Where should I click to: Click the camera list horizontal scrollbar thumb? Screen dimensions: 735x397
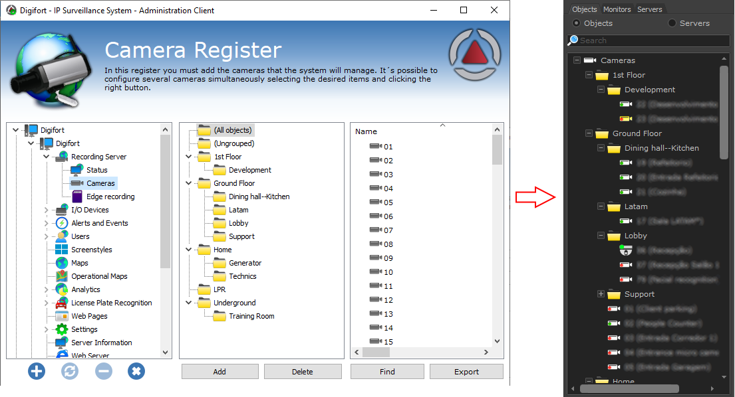[376, 352]
